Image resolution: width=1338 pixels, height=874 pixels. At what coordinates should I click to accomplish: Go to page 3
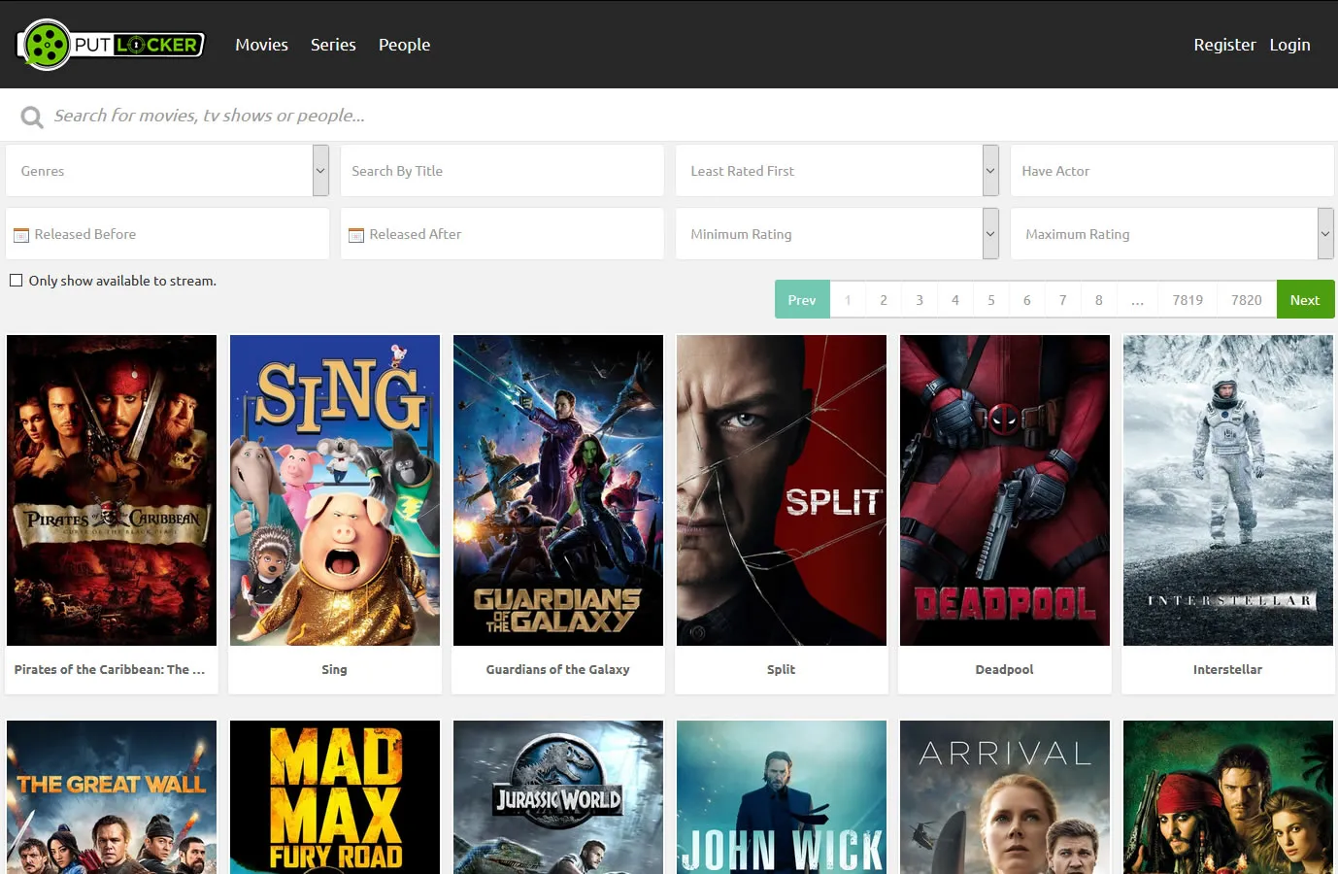pos(920,299)
